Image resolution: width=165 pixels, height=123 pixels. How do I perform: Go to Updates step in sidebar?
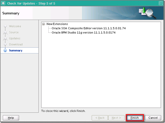pos(15,38)
